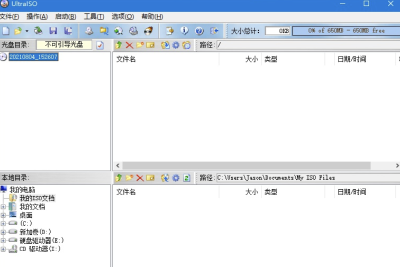Click Add to disc icon in local toolbar
This screenshot has width=400, height=267.
tap(165, 178)
